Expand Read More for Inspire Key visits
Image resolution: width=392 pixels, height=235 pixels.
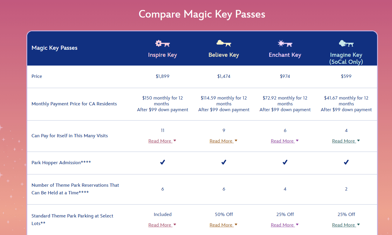(x=162, y=141)
